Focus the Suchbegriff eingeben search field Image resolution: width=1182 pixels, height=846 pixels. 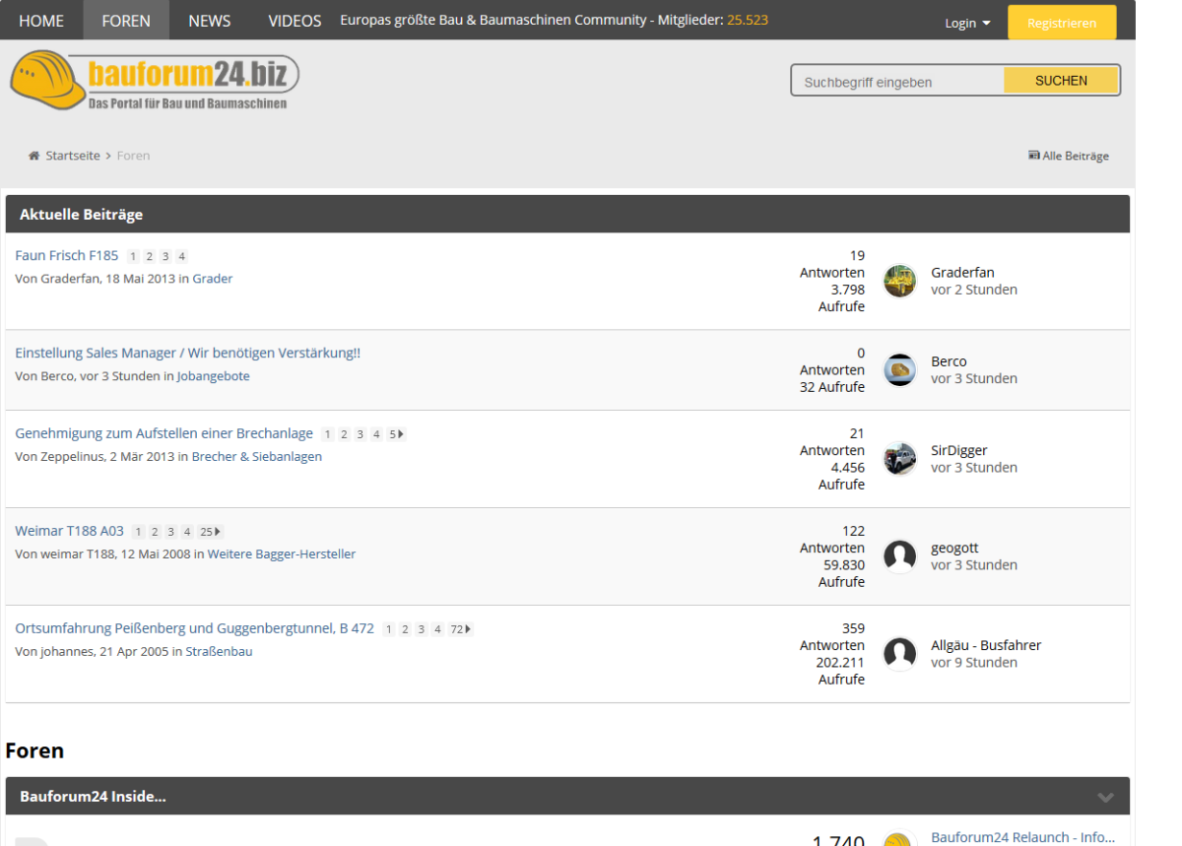coord(897,82)
